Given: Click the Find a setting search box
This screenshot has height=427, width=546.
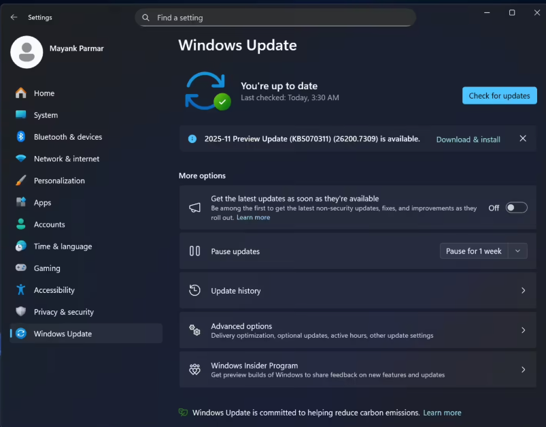Looking at the screenshot, I should (275, 18).
